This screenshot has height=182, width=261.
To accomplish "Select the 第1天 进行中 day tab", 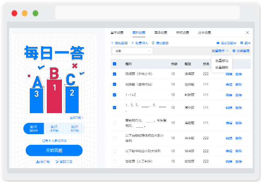I will [34, 129].
